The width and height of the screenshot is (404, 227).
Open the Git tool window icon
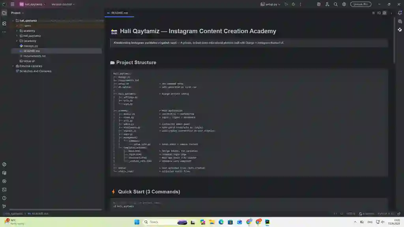click(x=4, y=207)
